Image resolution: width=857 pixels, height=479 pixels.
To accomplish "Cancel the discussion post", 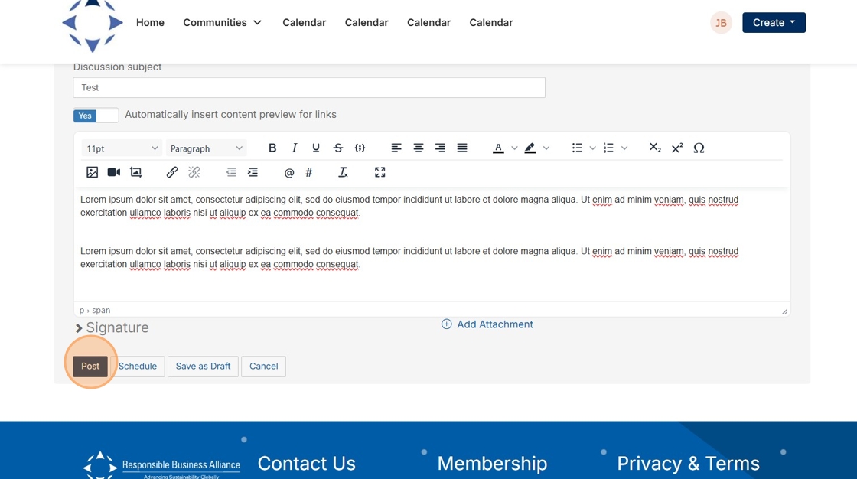I will pyautogui.click(x=263, y=367).
